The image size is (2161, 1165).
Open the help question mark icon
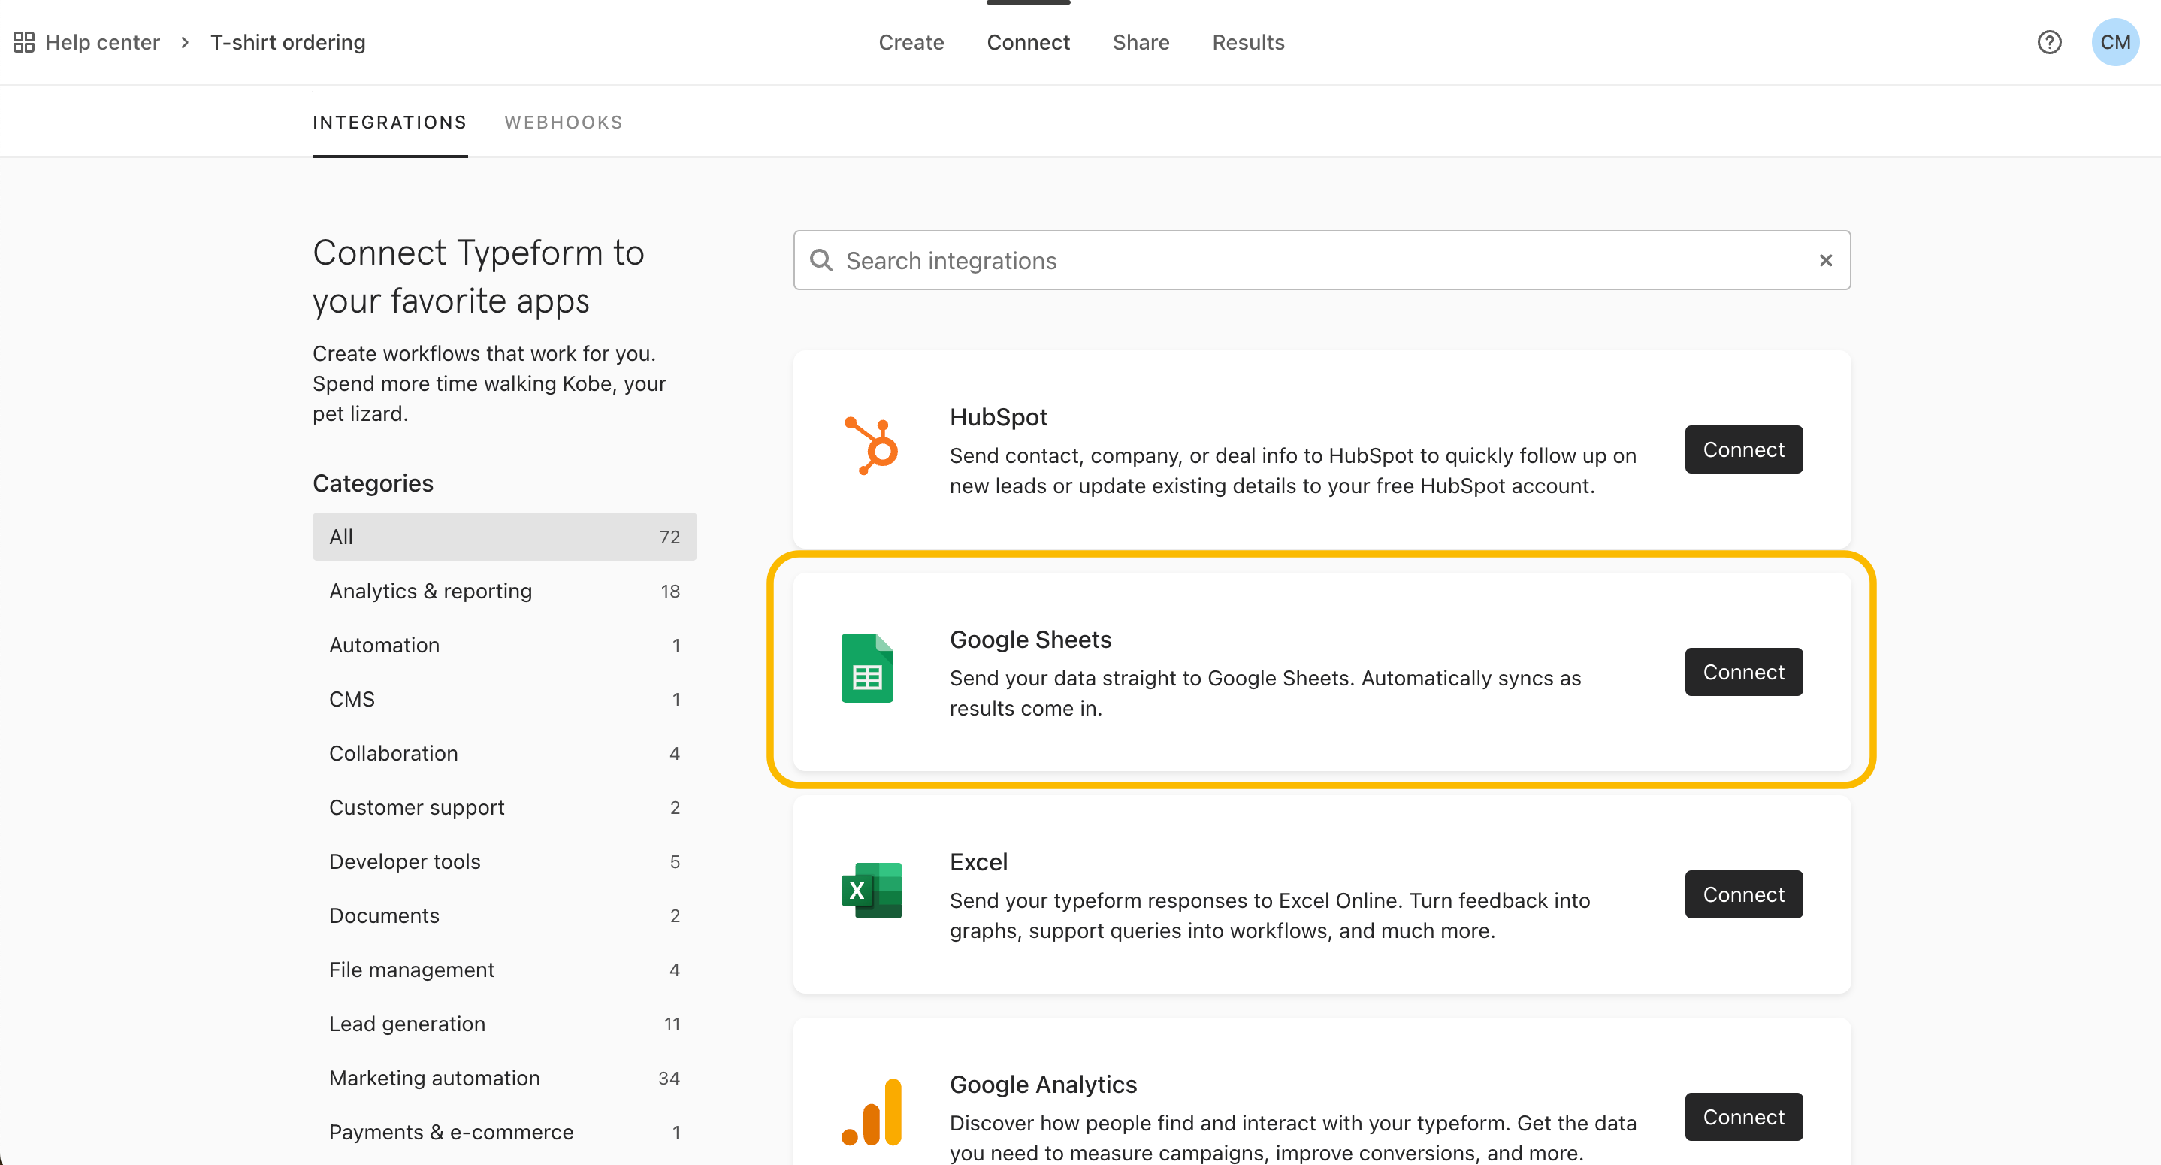point(2048,42)
